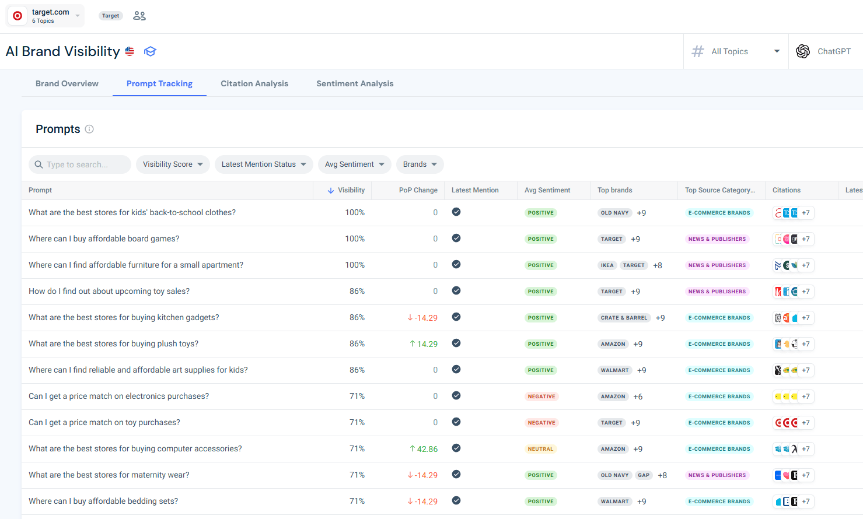Click the -14.29 change for kitchen gadgets
Image resolution: width=863 pixels, height=519 pixels.
click(x=422, y=318)
